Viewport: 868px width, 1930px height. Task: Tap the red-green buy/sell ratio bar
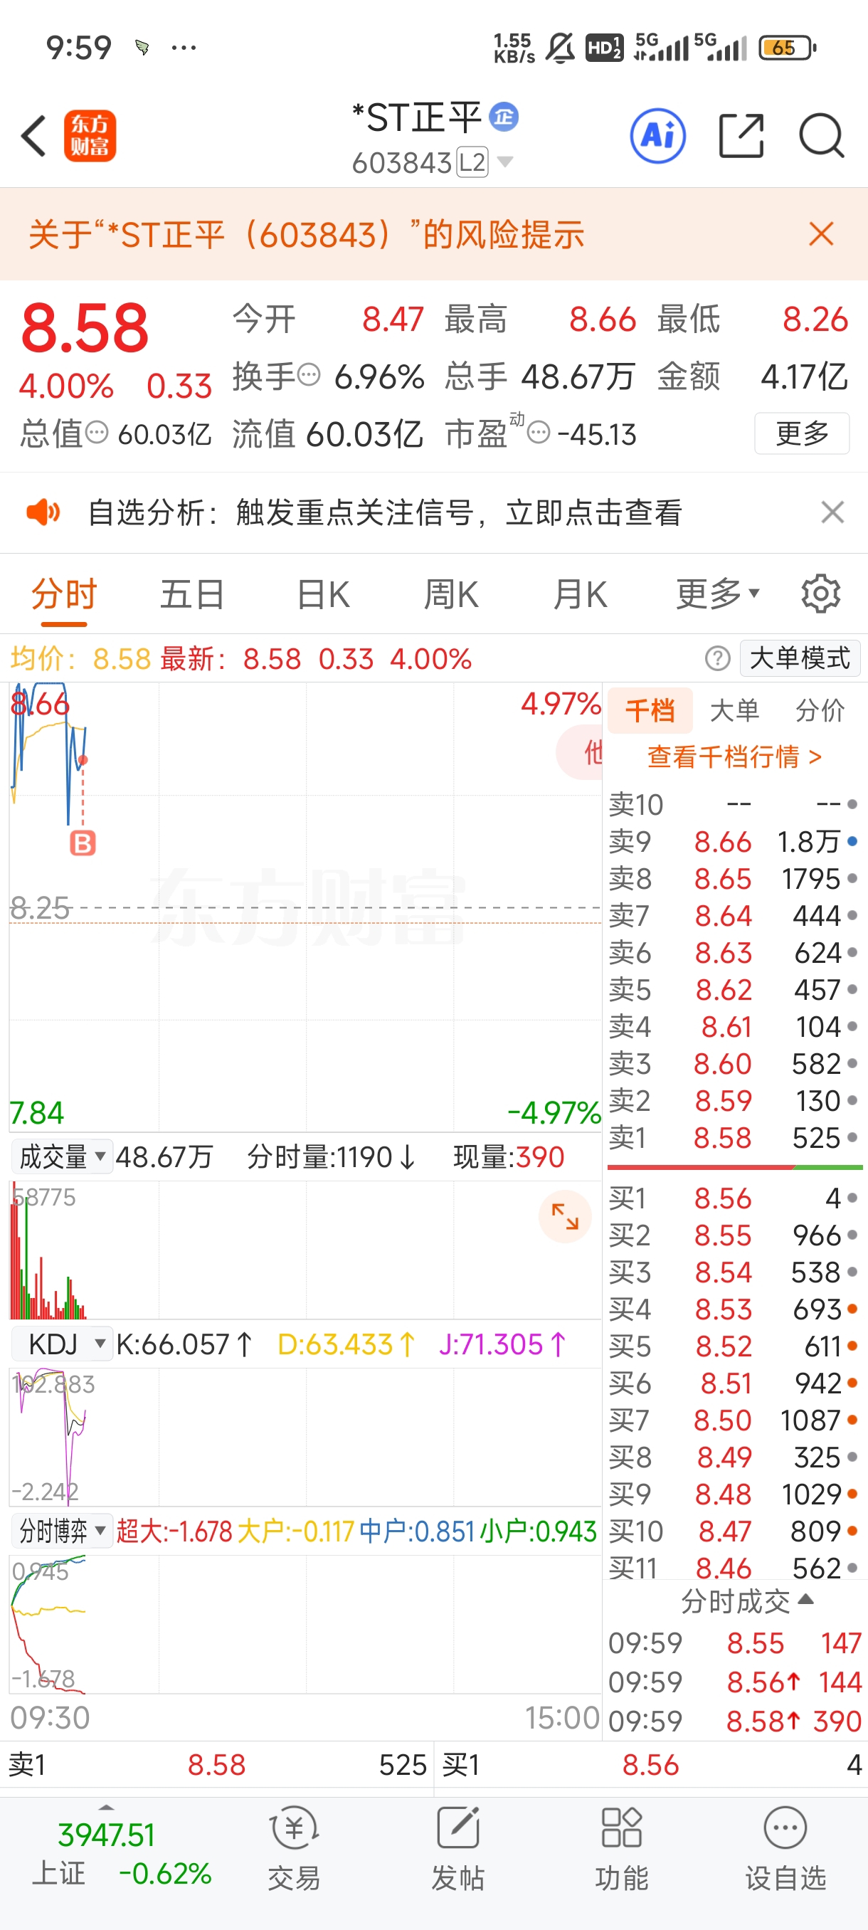[x=735, y=1166]
